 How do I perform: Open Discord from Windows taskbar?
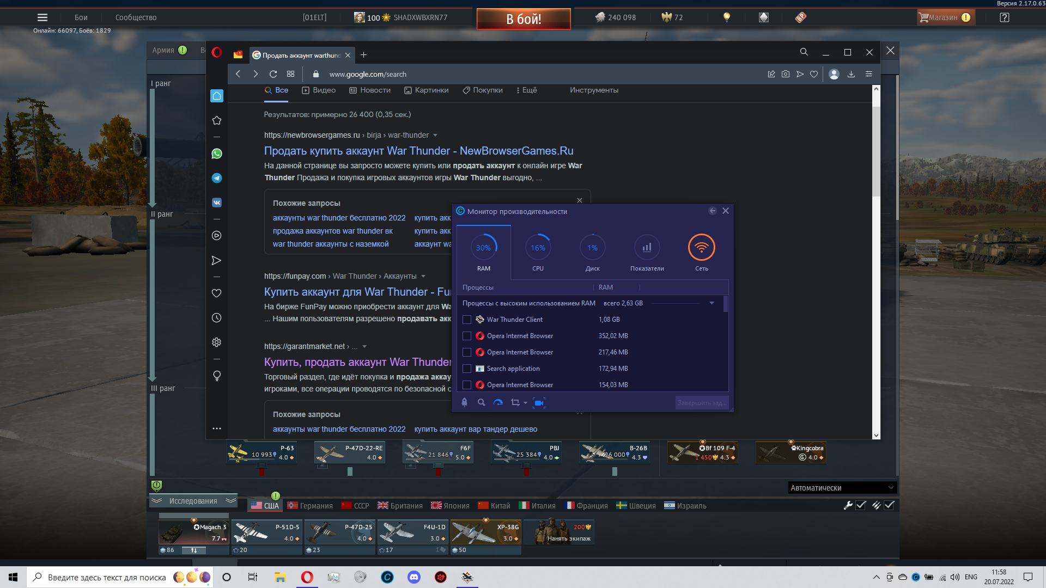(x=414, y=577)
